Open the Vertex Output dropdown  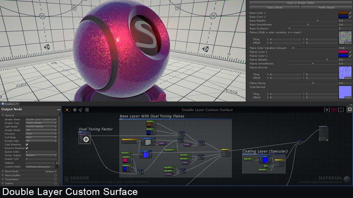41,155
